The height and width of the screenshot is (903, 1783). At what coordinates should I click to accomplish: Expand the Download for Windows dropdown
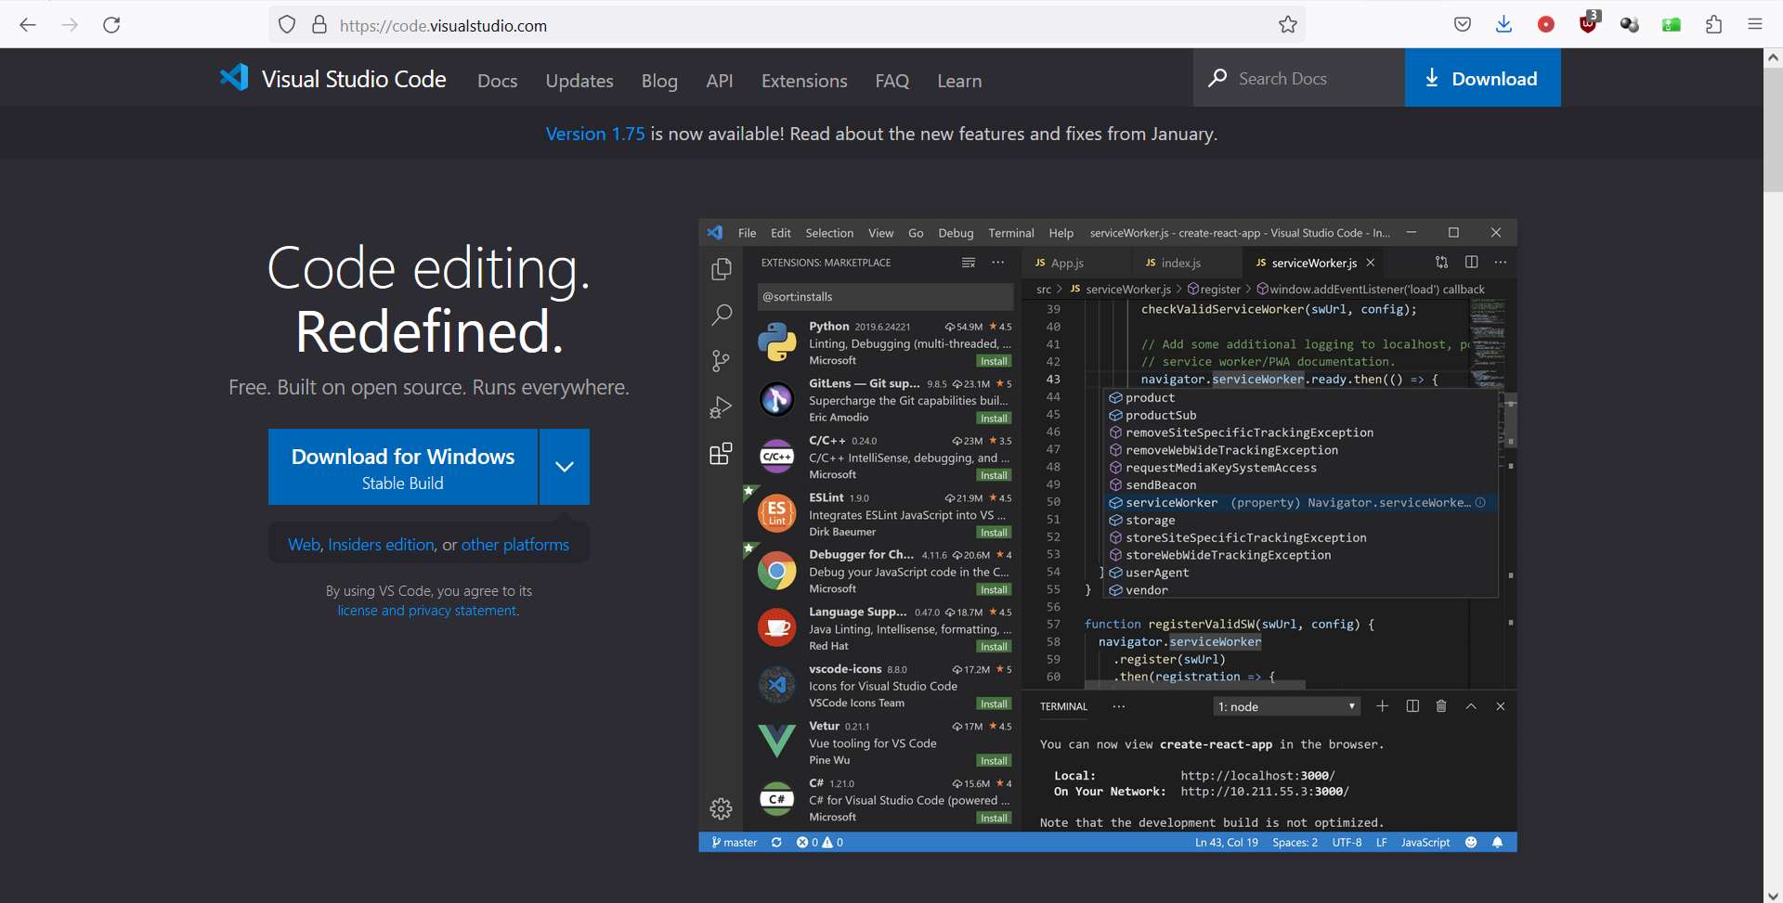(564, 467)
